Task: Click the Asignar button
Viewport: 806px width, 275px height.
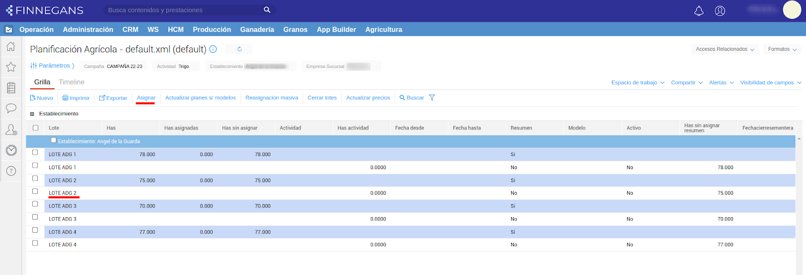Action: pos(146,98)
